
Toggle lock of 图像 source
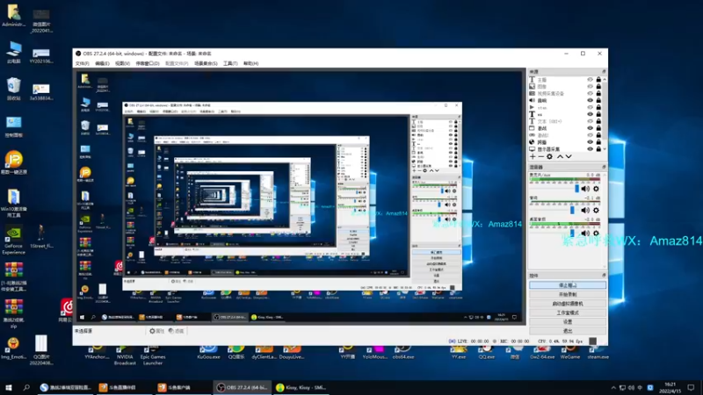(598, 86)
